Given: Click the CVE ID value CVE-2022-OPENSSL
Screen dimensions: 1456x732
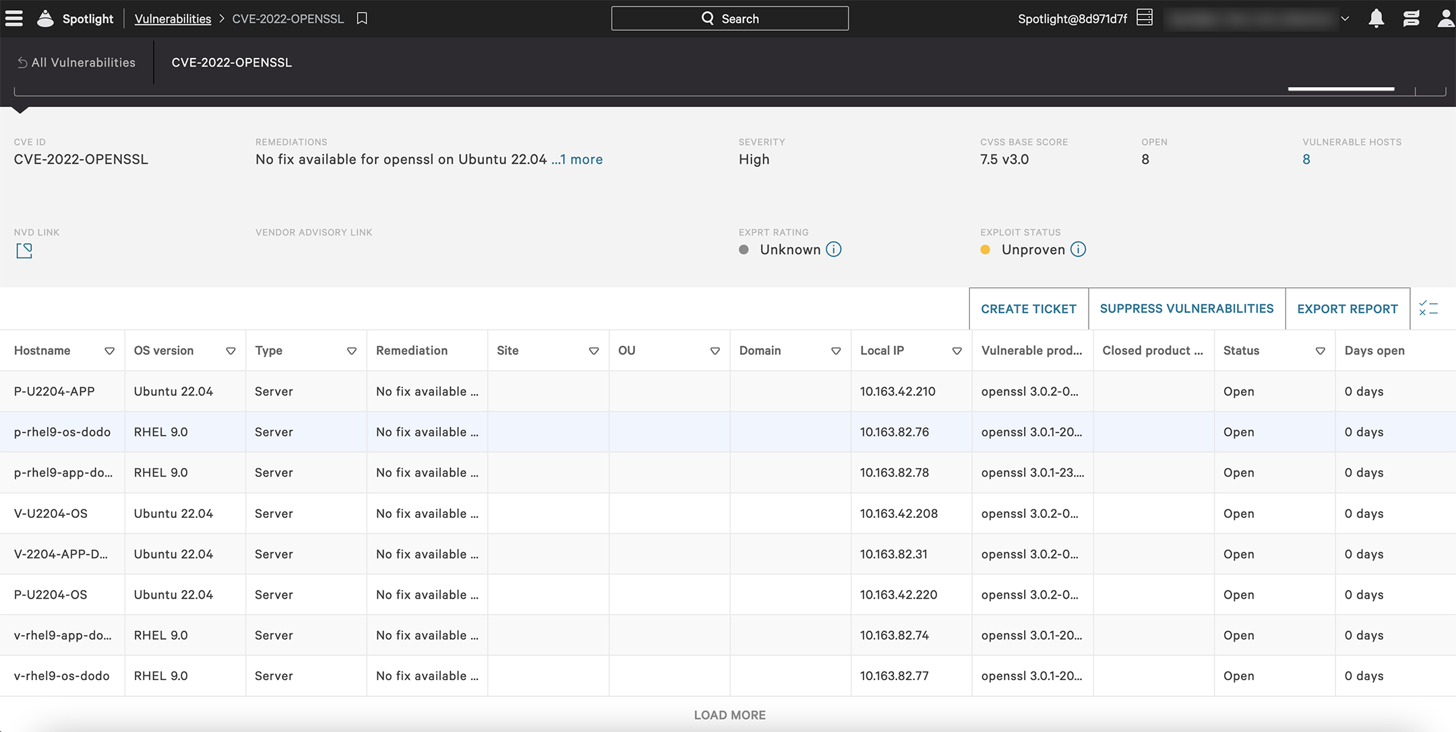Looking at the screenshot, I should pos(81,160).
